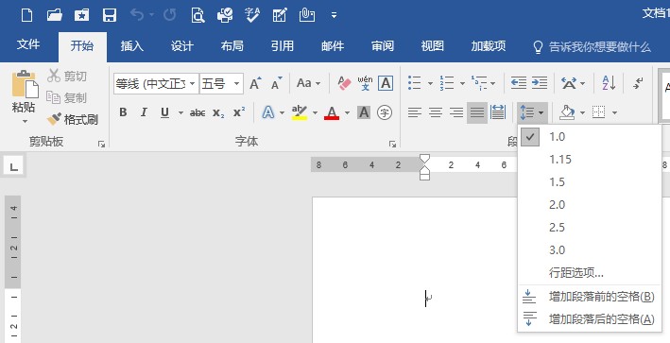Click the 粘贴 paste icon
The height and width of the screenshot is (343, 670).
25,84
